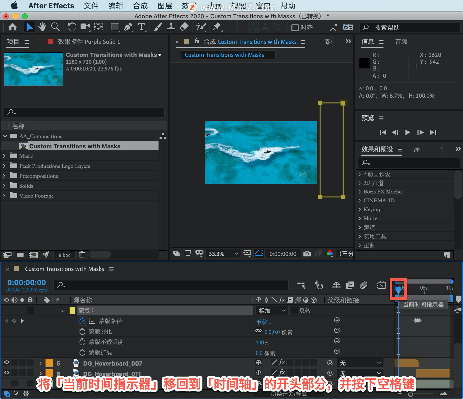The image size is (463, 399).
Task: Select the Eraser tool
Action: 184,27
